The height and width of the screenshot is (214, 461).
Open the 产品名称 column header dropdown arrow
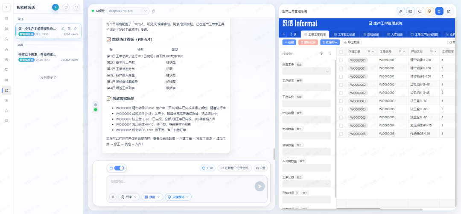click(x=435, y=52)
